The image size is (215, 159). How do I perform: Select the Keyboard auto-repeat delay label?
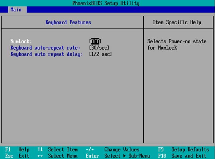[x=47, y=54]
